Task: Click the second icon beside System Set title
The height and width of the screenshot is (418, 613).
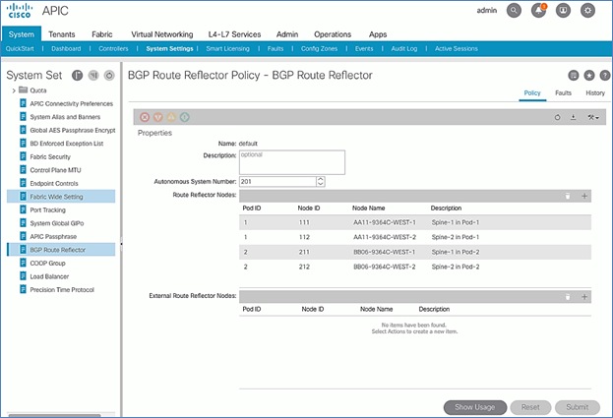Action: point(93,75)
